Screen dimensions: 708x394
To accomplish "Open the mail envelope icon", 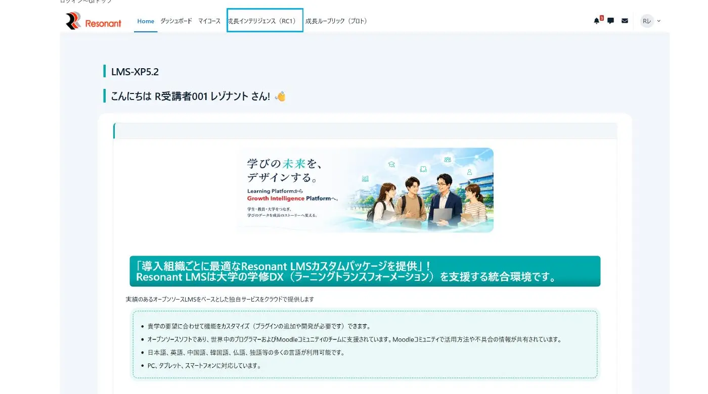I will (625, 21).
